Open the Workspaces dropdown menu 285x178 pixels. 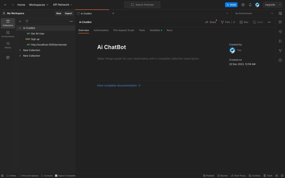click(39, 5)
